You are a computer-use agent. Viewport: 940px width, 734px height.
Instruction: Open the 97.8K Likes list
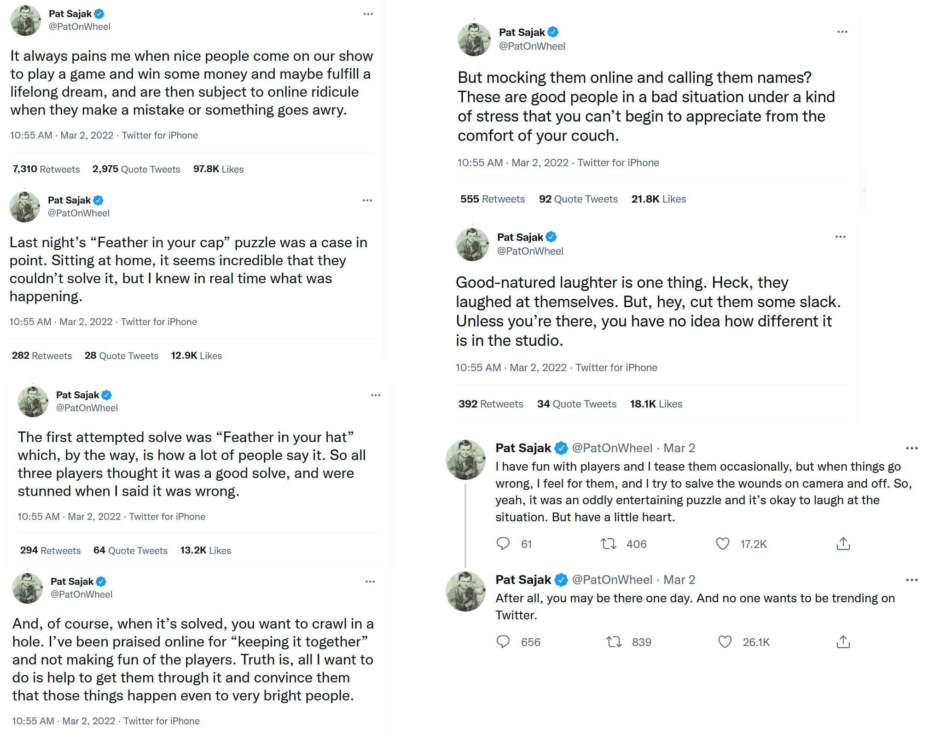click(218, 169)
